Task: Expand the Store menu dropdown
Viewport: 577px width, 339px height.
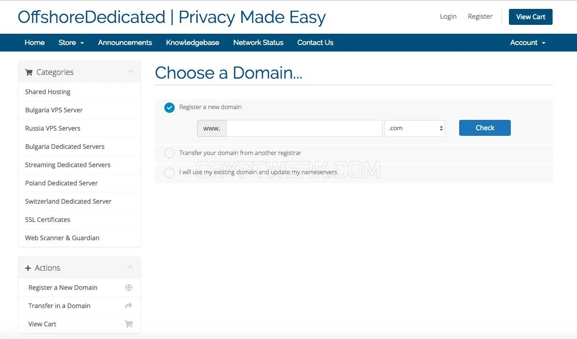Action: (71, 43)
